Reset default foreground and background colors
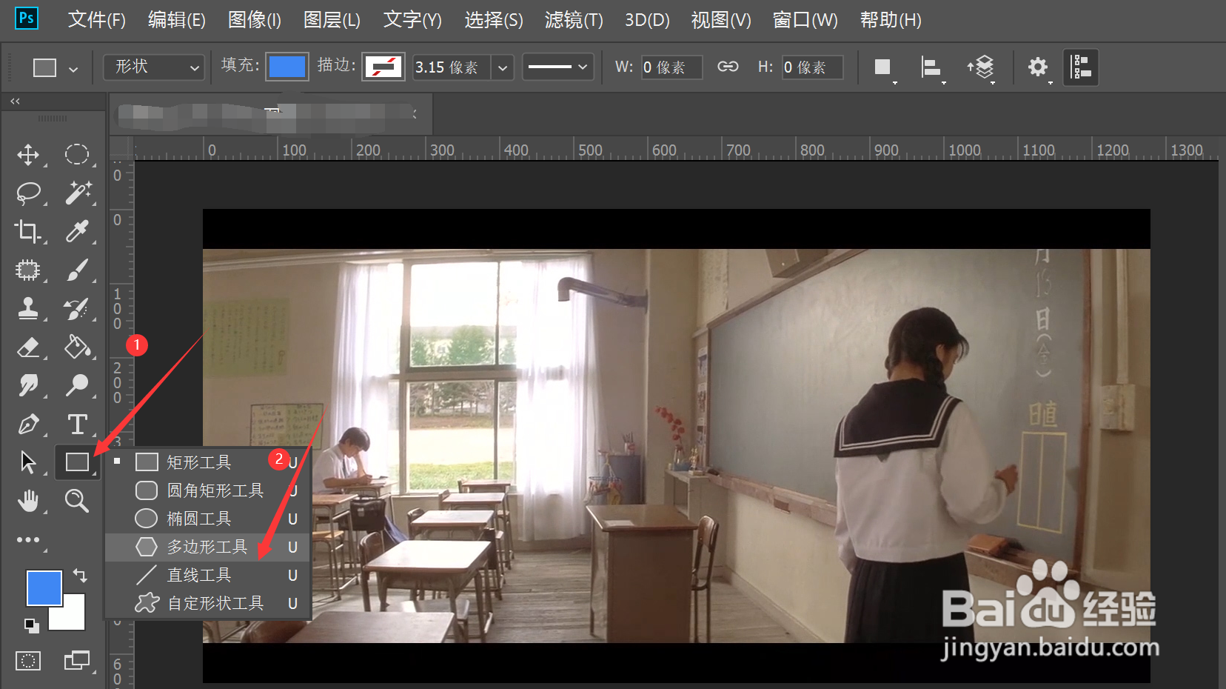Screen dimensions: 1226x689 click(x=32, y=626)
